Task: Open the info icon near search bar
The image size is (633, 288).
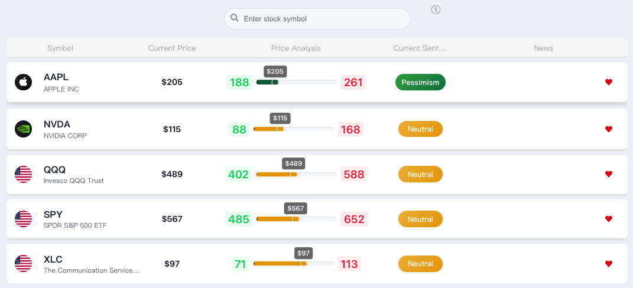Action: coord(436,9)
